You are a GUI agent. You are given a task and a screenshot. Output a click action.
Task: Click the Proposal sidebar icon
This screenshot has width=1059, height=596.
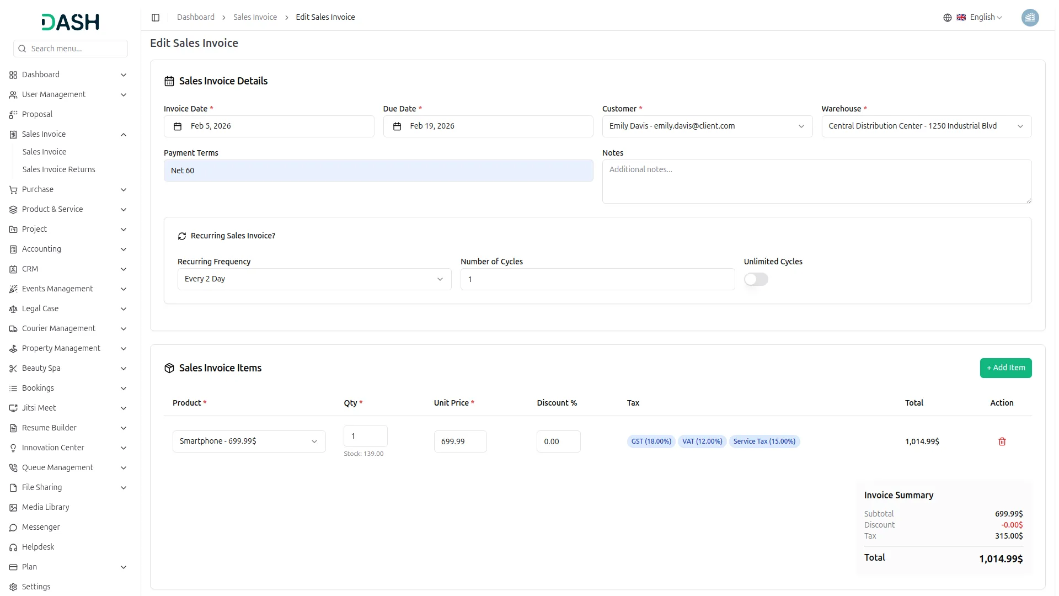13,115
